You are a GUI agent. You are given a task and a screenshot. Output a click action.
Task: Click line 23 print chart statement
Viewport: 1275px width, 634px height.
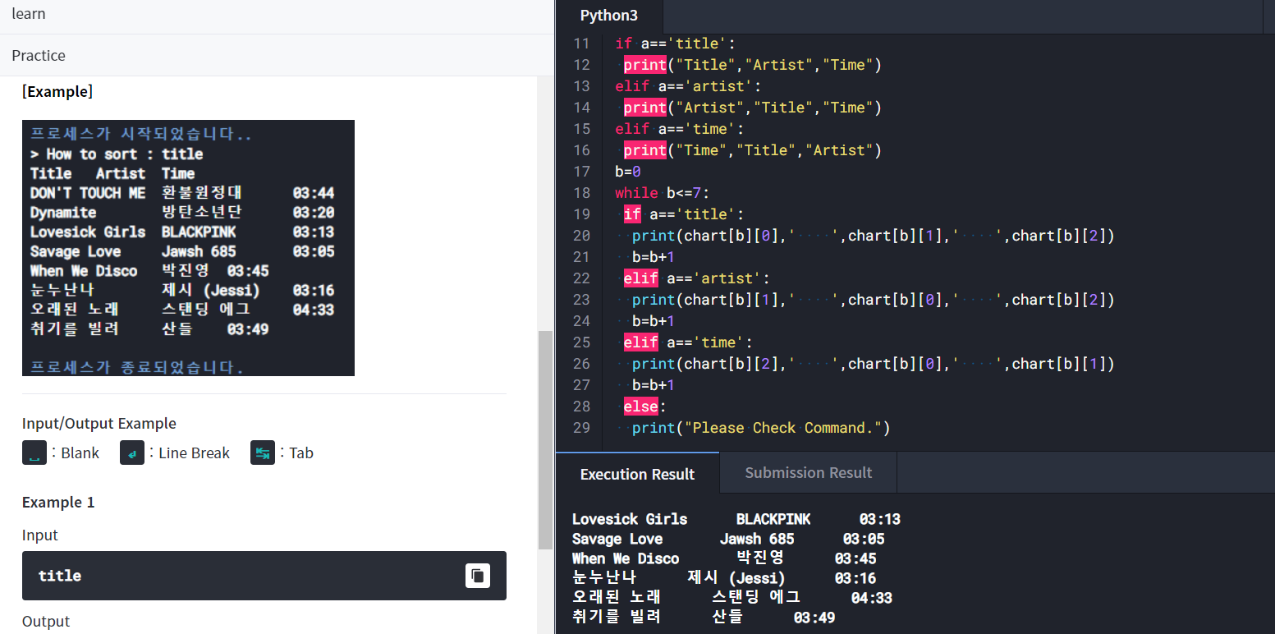click(874, 300)
